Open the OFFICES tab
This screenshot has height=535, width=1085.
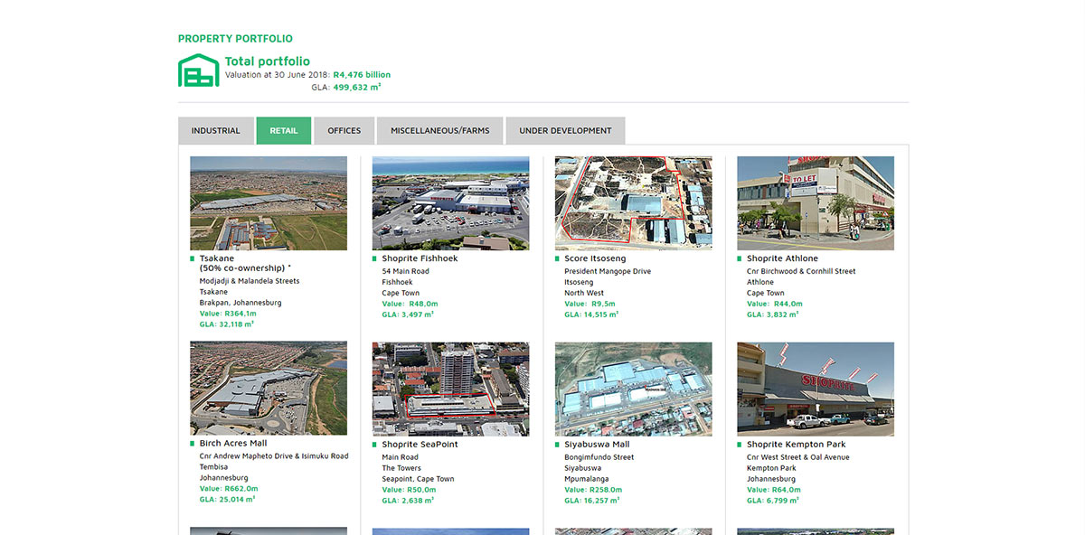tap(344, 130)
